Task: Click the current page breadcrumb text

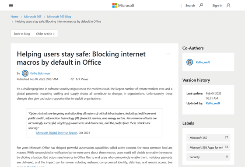Action: coord(58,21)
